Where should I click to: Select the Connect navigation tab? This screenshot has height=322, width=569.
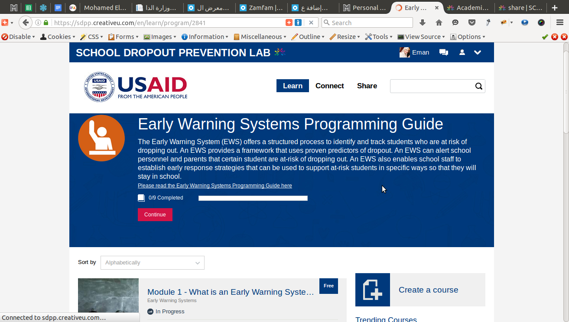click(x=330, y=86)
